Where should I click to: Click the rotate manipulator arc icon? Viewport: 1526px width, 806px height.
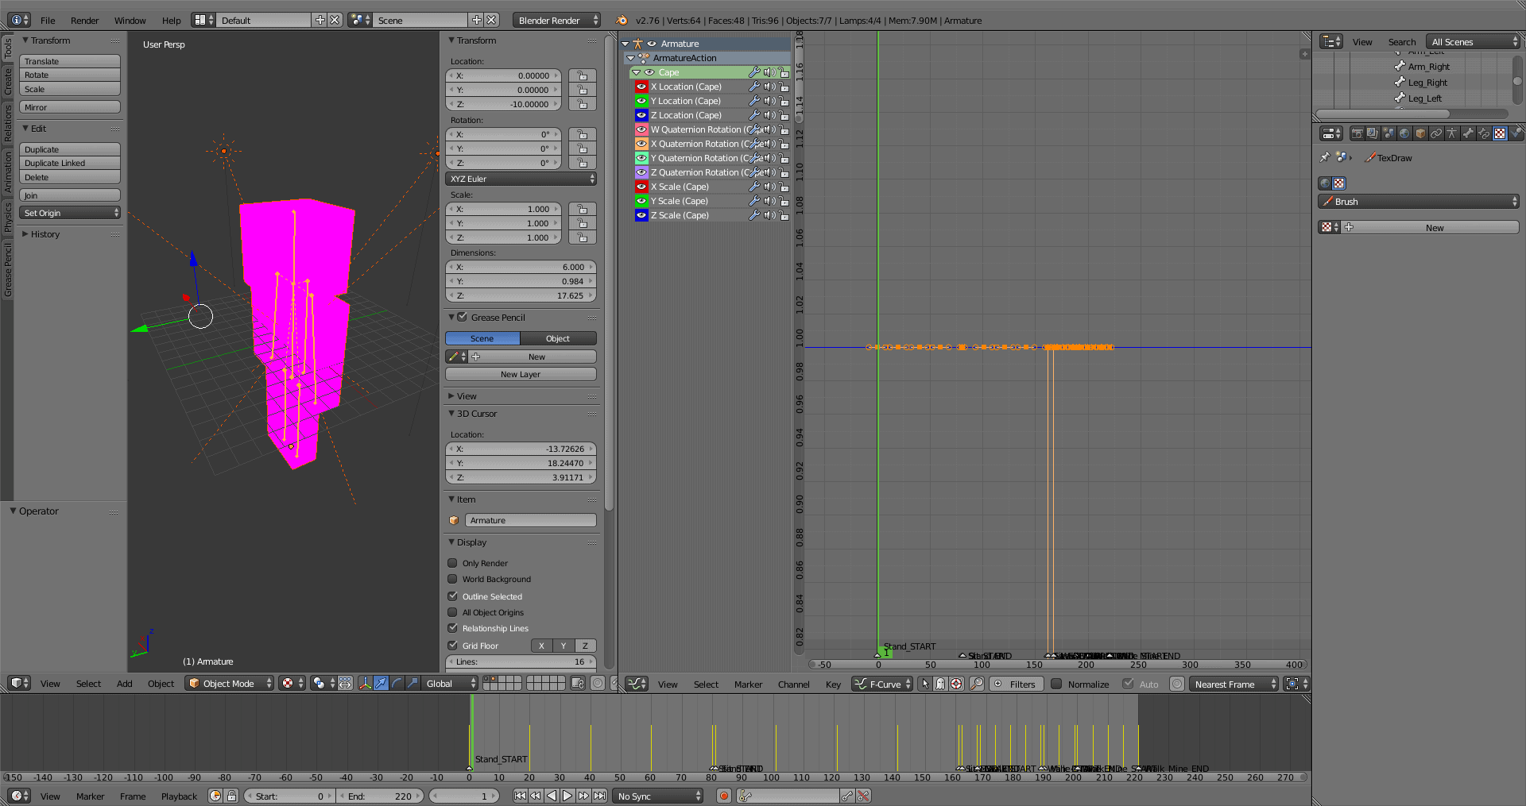tap(397, 683)
